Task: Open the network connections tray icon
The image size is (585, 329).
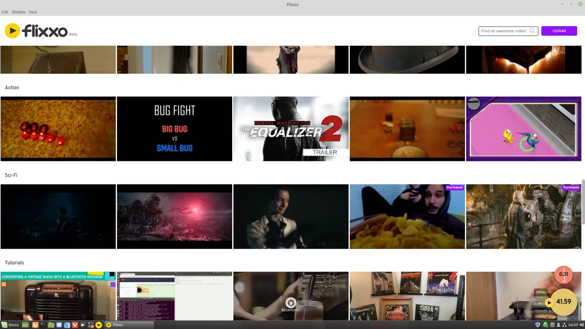Action: coord(564,325)
